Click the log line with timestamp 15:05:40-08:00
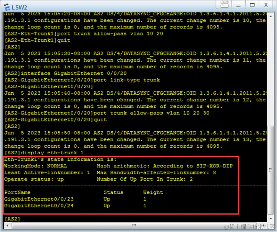This screenshot has width=277, height=232. [x=135, y=93]
